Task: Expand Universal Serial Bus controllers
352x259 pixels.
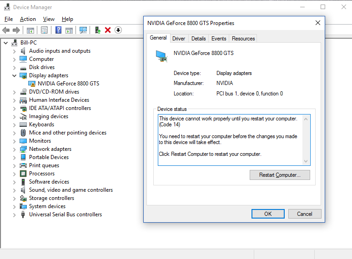Action: click(15, 215)
